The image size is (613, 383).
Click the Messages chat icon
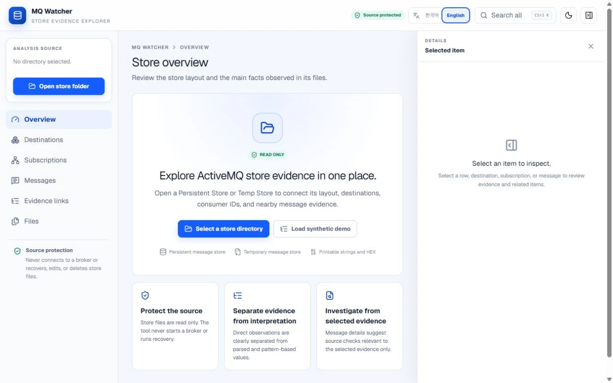pyautogui.click(x=15, y=180)
